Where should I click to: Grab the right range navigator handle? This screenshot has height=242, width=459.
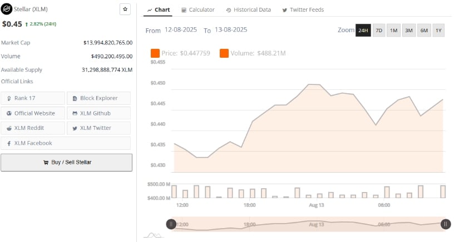click(446, 224)
